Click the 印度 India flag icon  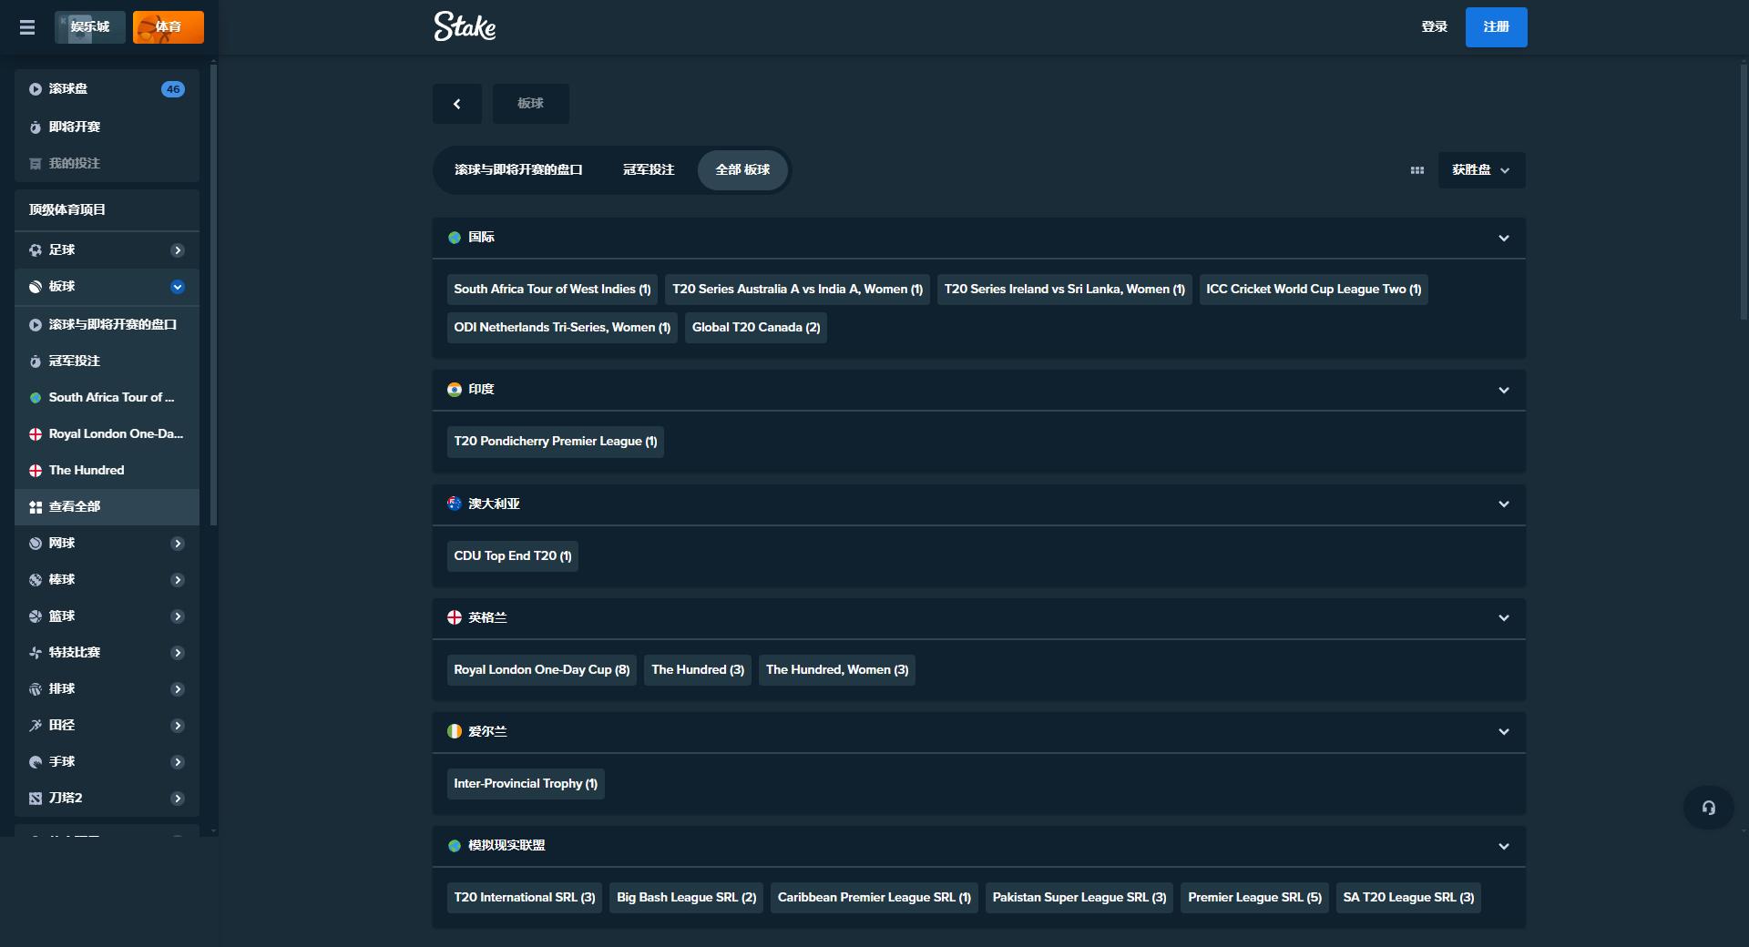[455, 390]
